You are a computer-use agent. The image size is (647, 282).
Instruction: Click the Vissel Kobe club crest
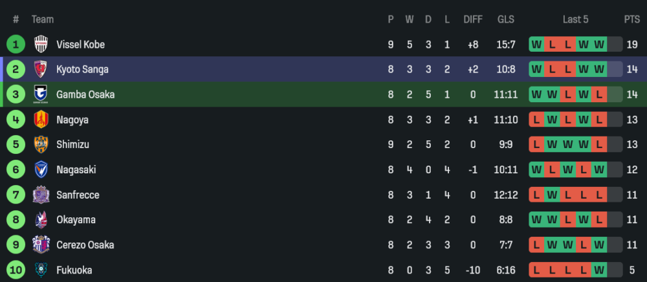click(41, 45)
